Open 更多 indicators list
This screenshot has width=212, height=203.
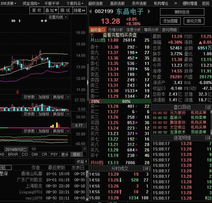pyautogui.click(x=65, y=154)
